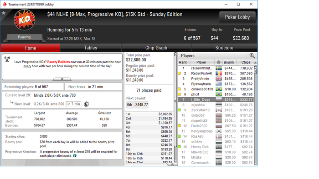The width and height of the screenshot is (319, 179).
Task: Click the 6th - $448.77 payout box
Action: [138, 104]
